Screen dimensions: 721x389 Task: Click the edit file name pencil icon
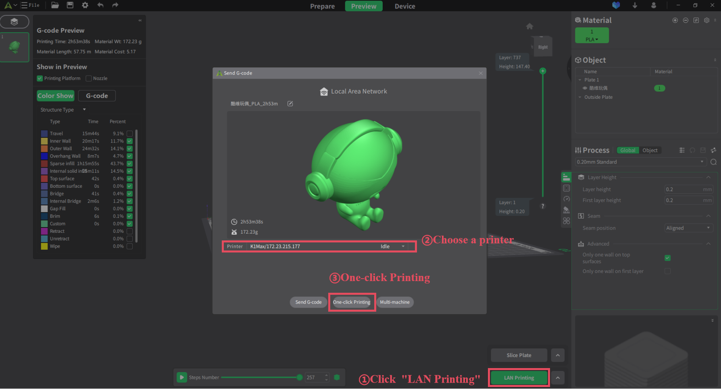(x=290, y=103)
